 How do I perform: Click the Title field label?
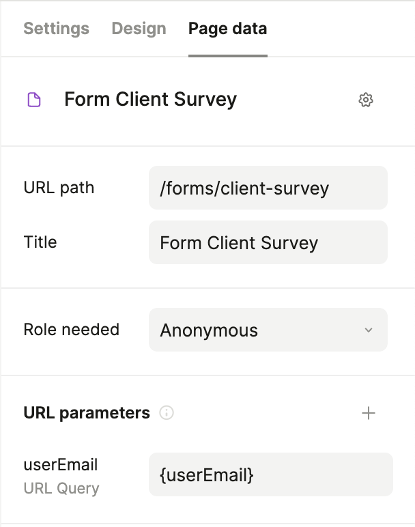(x=40, y=242)
